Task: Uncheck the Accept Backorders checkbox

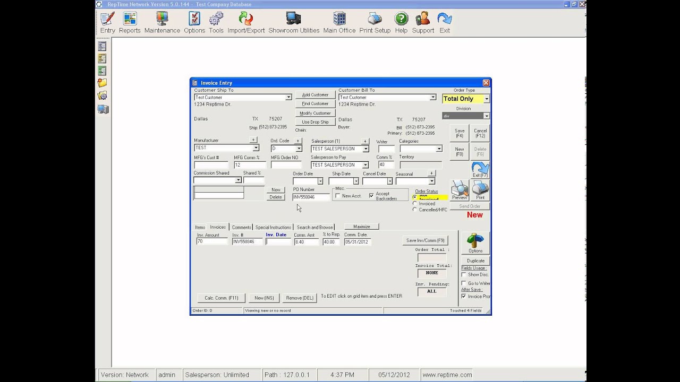Action: (371, 196)
